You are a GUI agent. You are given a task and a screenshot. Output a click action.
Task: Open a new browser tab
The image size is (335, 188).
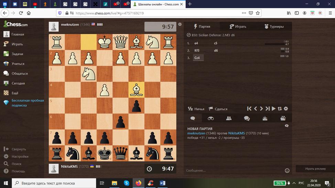pyautogui.click(x=190, y=4)
